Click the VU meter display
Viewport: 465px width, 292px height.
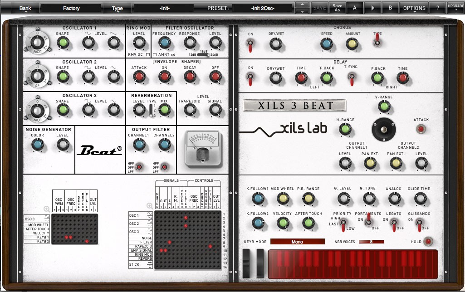pyautogui.click(x=203, y=148)
